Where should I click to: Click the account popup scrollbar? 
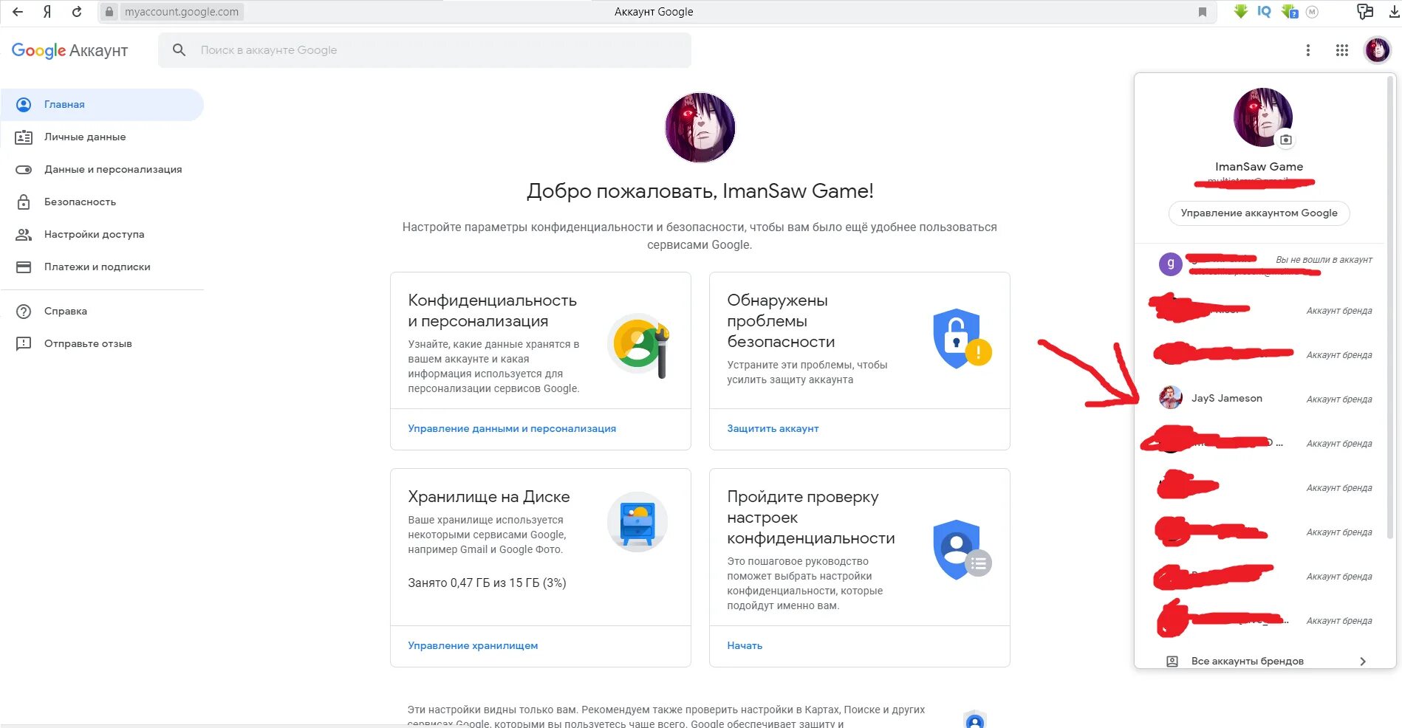click(x=1391, y=306)
